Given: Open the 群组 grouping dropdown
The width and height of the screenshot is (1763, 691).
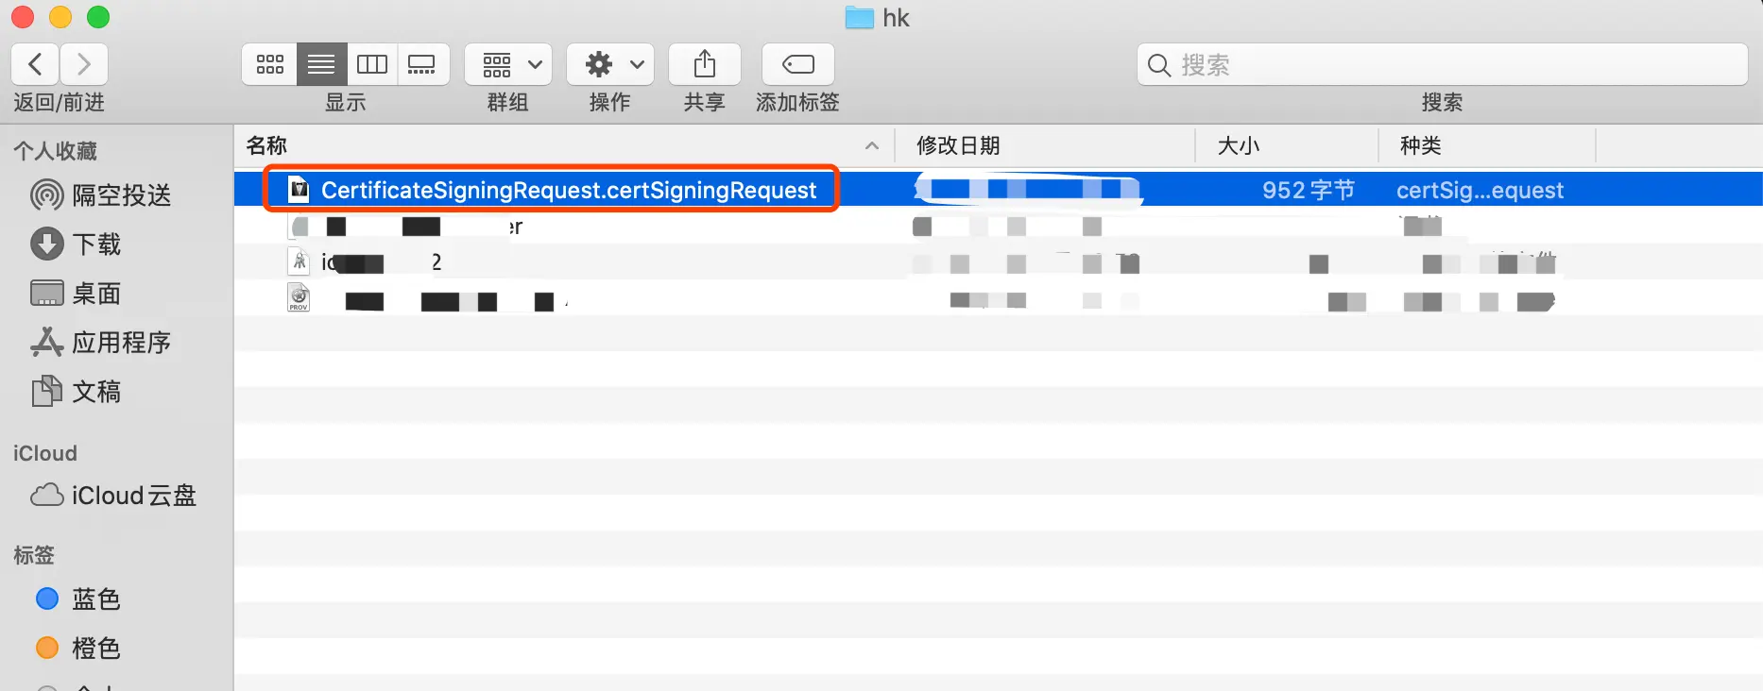Looking at the screenshot, I should tap(508, 64).
